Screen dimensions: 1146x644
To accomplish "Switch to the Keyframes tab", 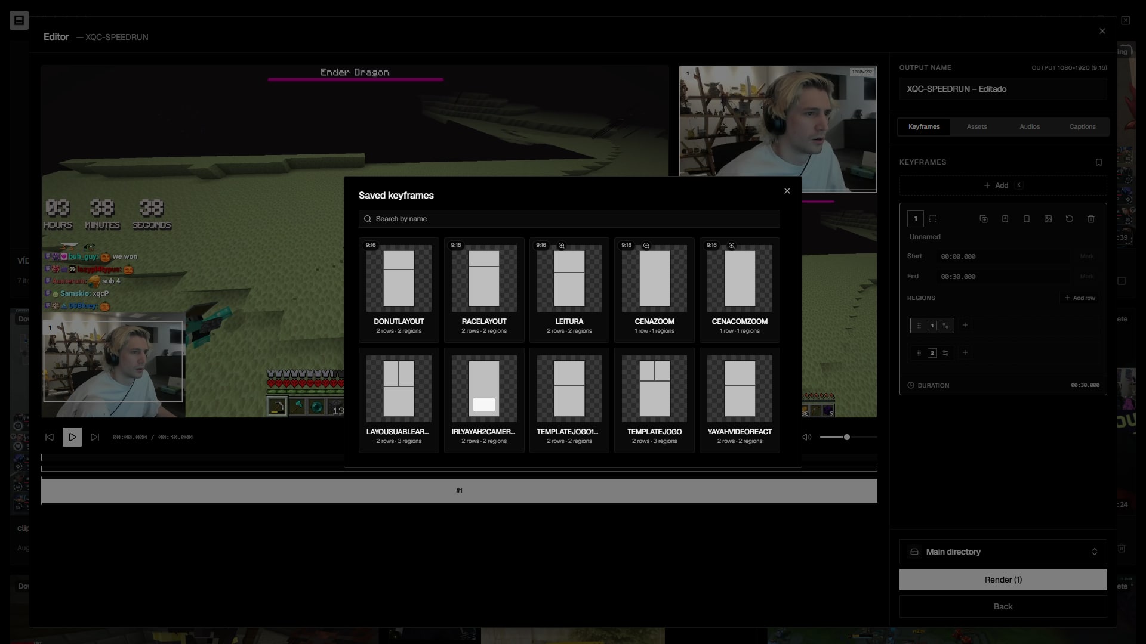I will pos(924,126).
